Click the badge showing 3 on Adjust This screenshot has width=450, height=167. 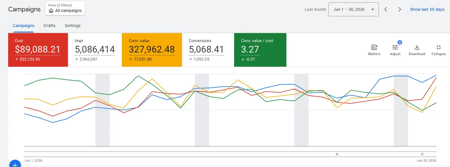coord(400,42)
